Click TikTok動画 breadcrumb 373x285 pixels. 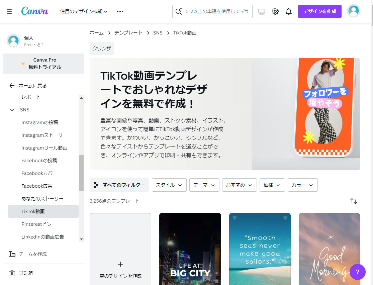(185, 33)
